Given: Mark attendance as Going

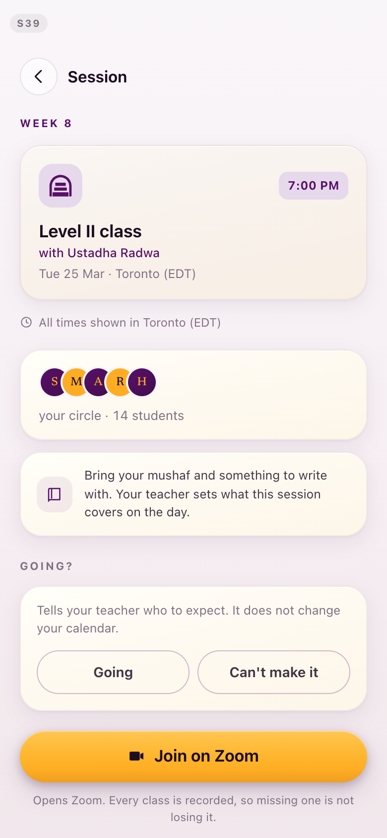Looking at the screenshot, I should coord(113,672).
